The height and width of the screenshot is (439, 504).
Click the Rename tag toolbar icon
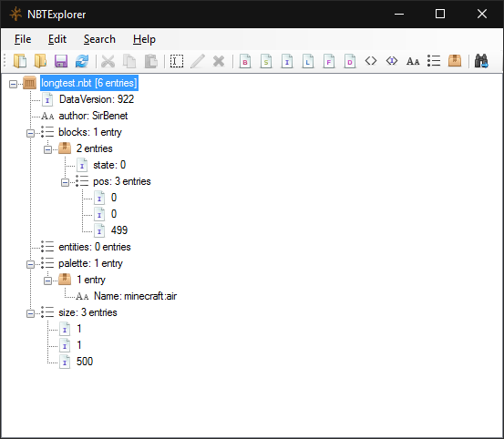pyautogui.click(x=177, y=61)
